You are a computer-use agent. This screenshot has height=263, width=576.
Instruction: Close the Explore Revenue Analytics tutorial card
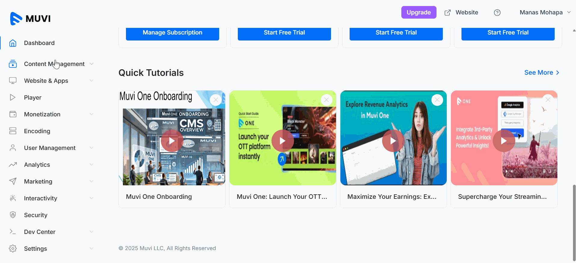click(437, 100)
